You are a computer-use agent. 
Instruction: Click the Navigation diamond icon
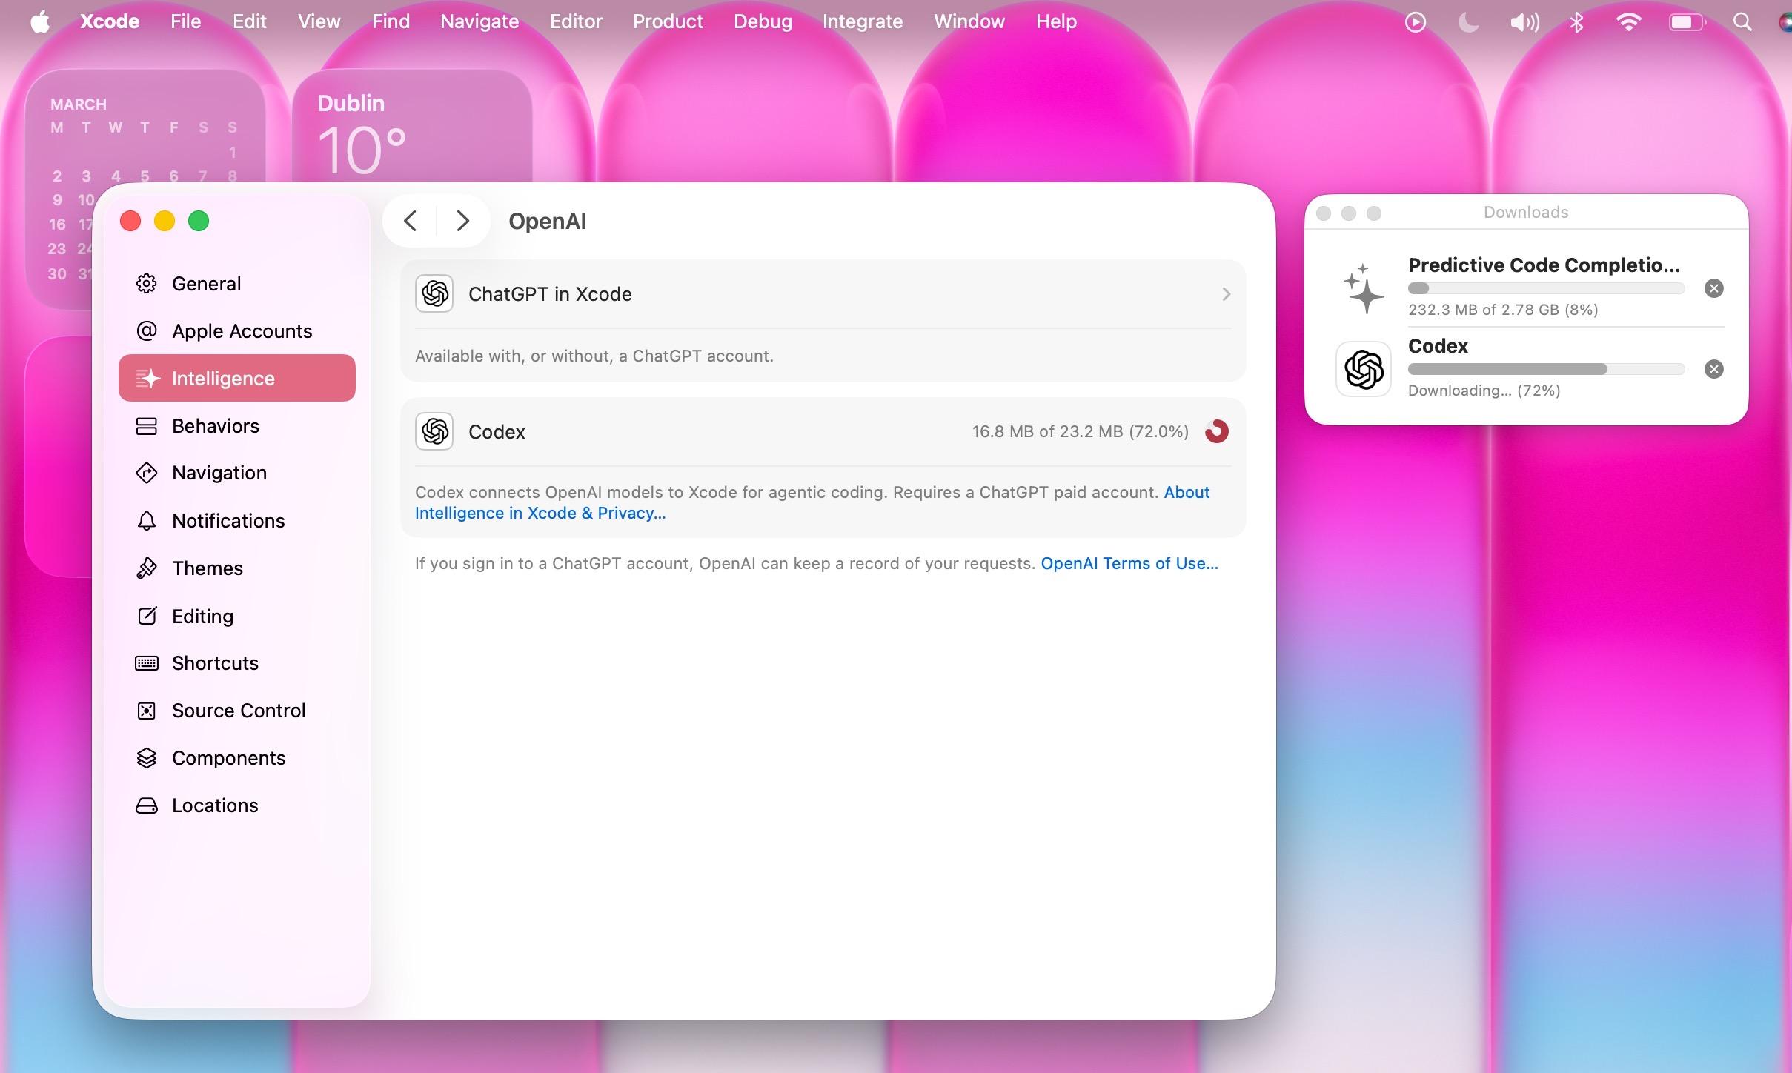[x=147, y=473]
